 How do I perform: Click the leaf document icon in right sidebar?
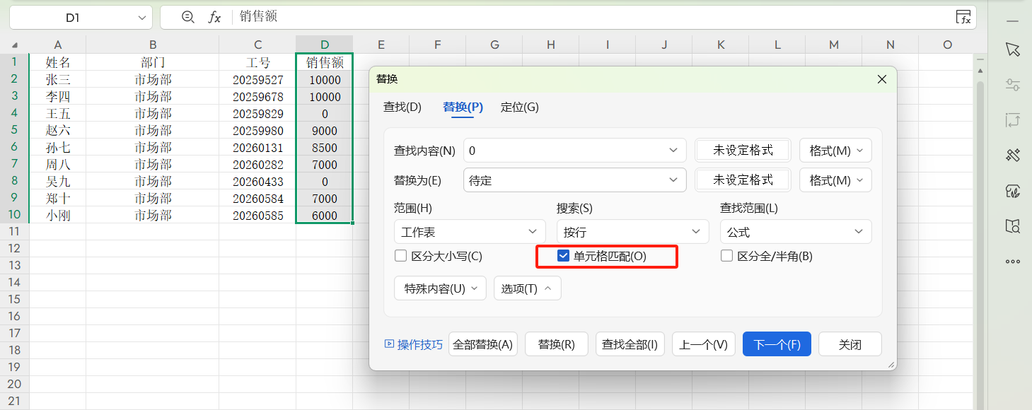[x=1013, y=191]
